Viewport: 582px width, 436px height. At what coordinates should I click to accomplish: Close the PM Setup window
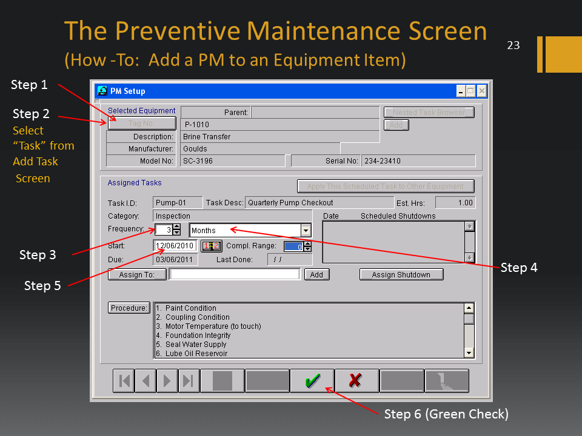point(481,91)
